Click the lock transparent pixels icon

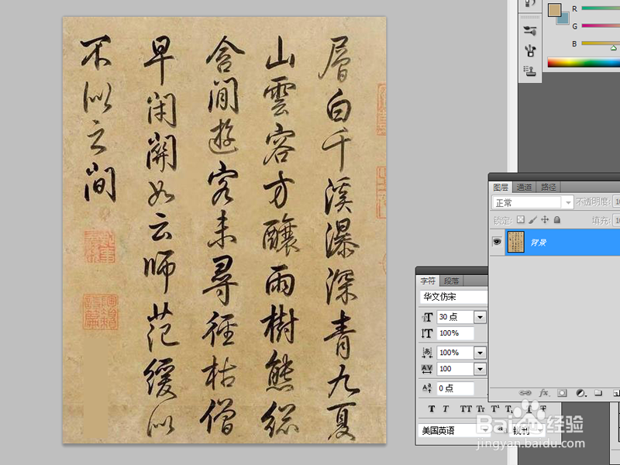[521, 219]
